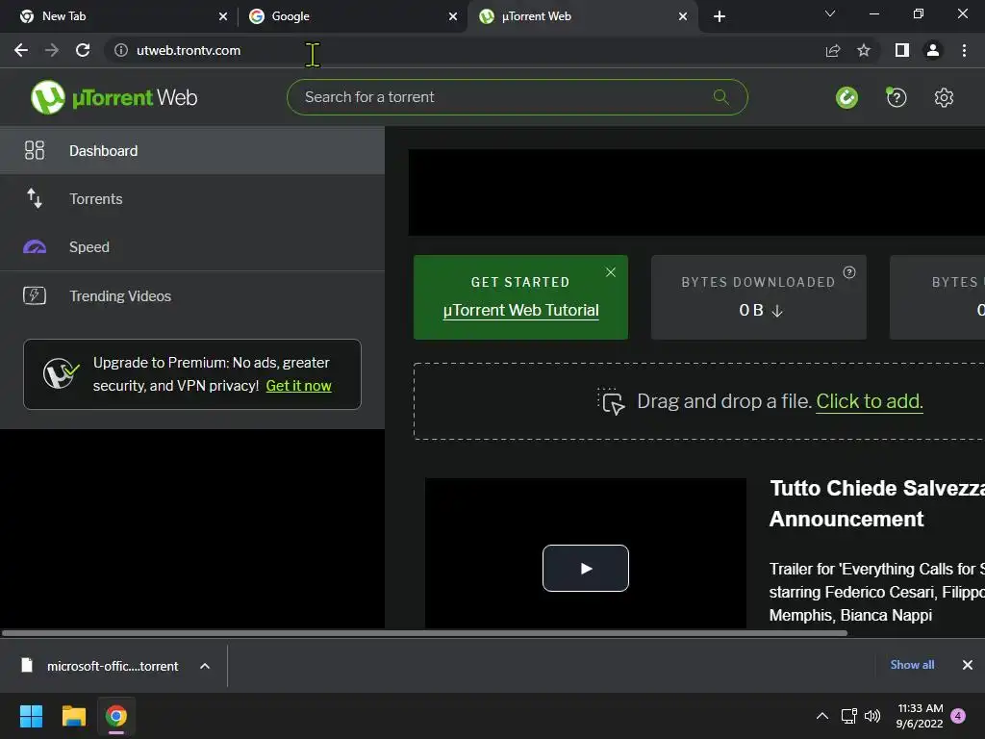The width and height of the screenshot is (985, 739).
Task: Click the Premium shield icon
Action: [x=61, y=374]
